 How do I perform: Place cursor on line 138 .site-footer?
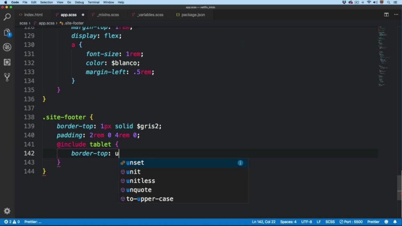tap(64, 117)
